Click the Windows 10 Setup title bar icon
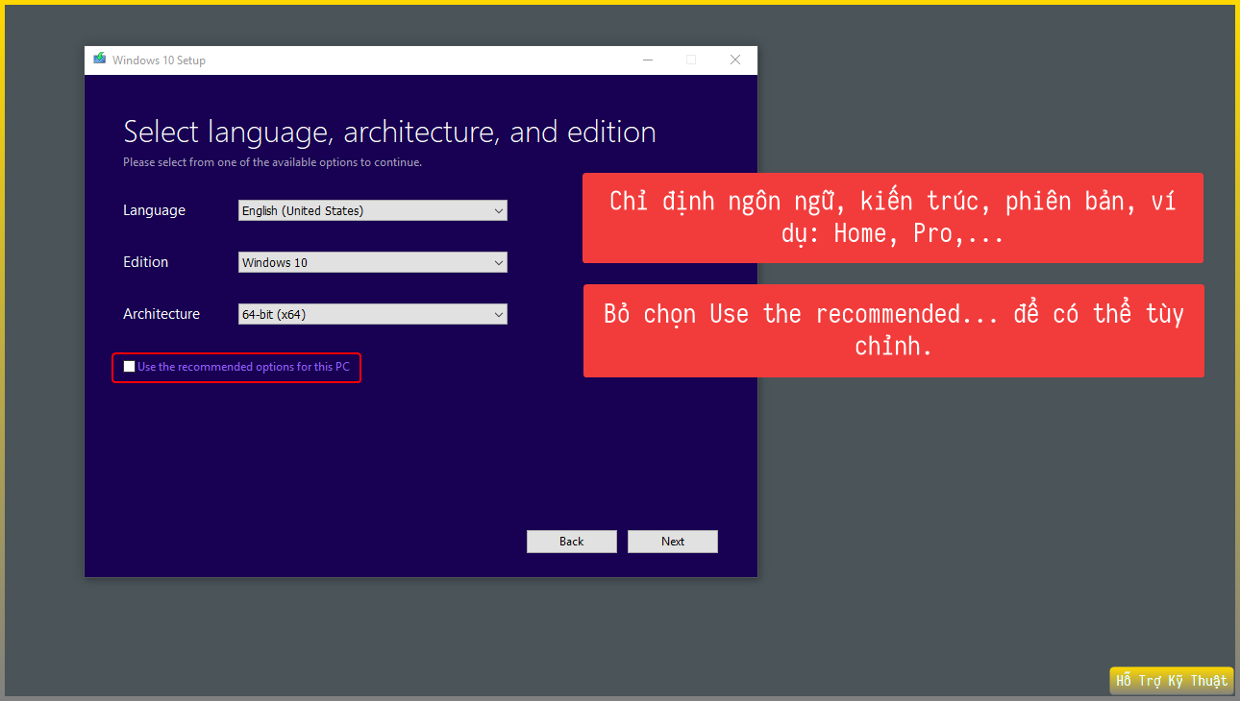1240x701 pixels. tap(99, 60)
